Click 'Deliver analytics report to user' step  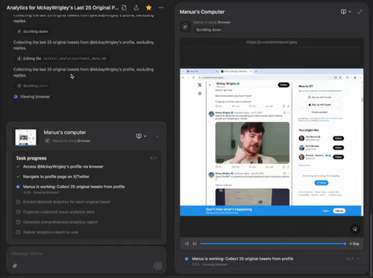[51, 232]
